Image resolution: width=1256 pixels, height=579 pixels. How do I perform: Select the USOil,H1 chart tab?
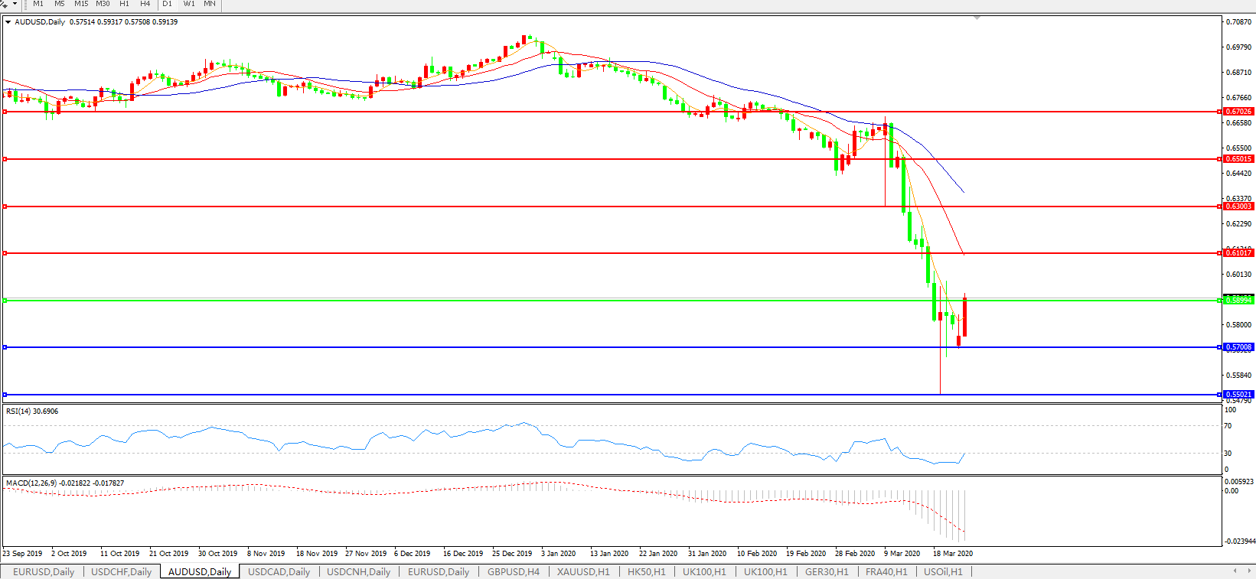tap(943, 571)
